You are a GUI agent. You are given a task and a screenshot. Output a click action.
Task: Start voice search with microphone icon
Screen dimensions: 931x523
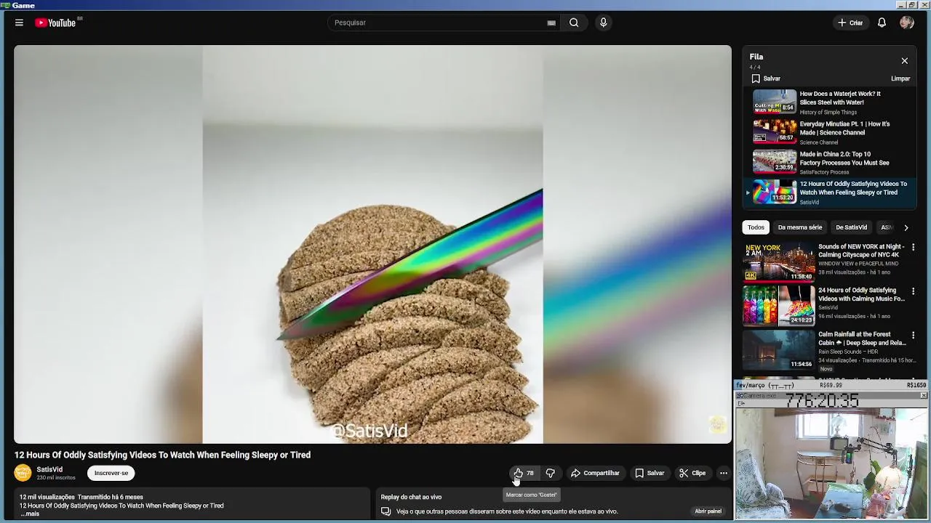click(603, 23)
